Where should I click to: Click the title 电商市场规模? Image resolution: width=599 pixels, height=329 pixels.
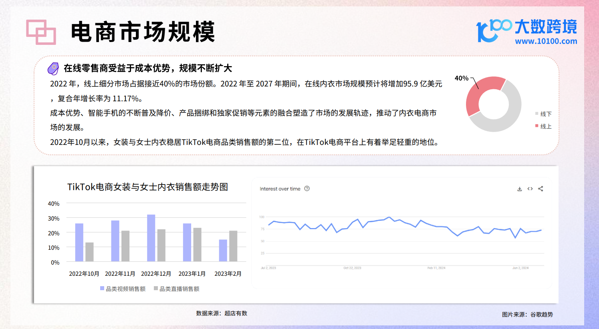[x=143, y=32]
